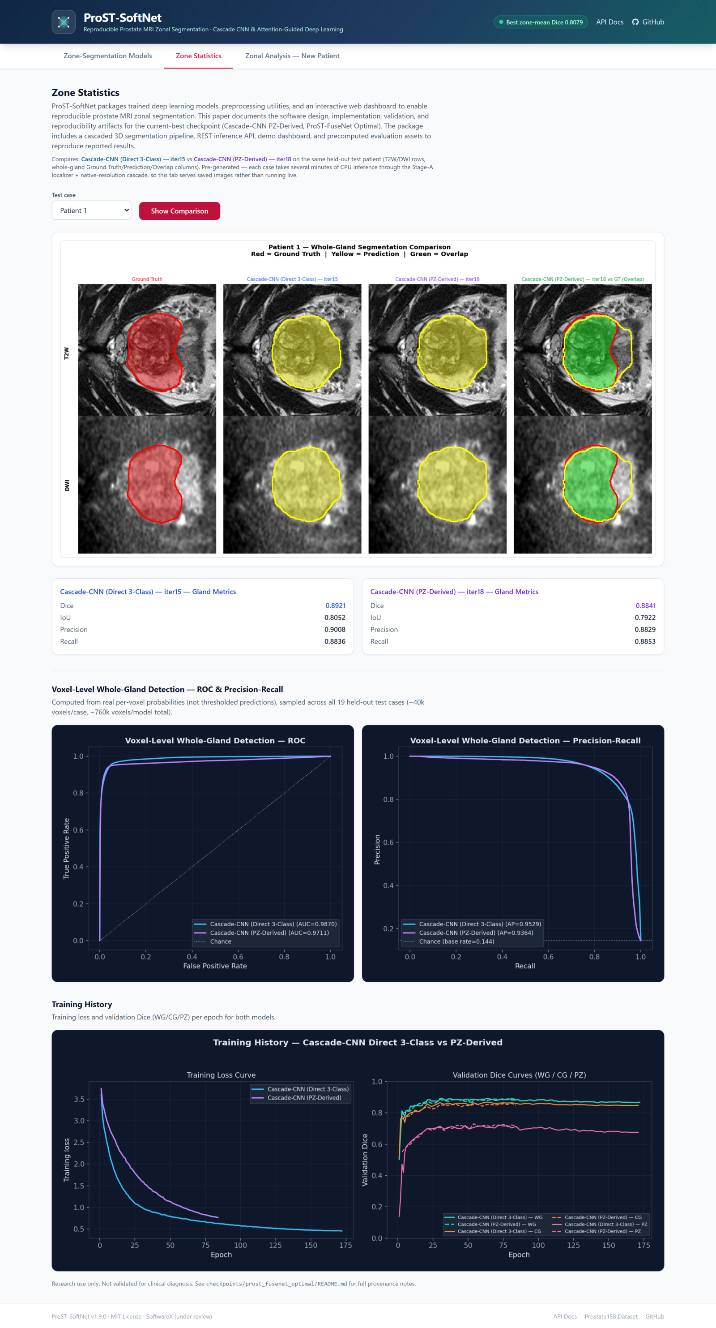Click the Training History chart image
Viewport: 716px width, 1328px height.
(358, 1150)
